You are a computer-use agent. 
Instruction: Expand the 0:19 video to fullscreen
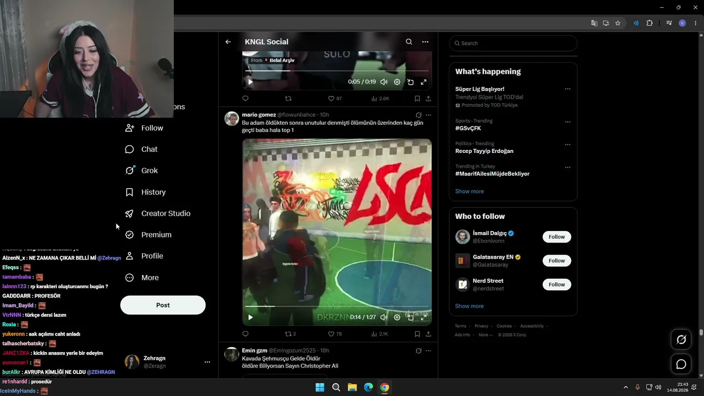pyautogui.click(x=424, y=82)
